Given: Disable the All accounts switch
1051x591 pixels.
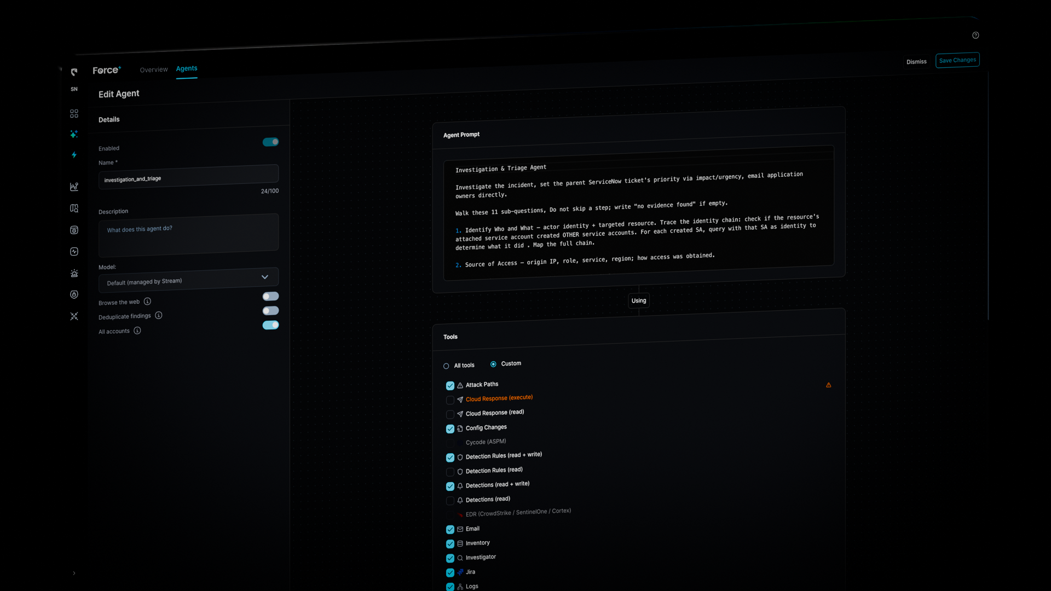Looking at the screenshot, I should pos(270,325).
